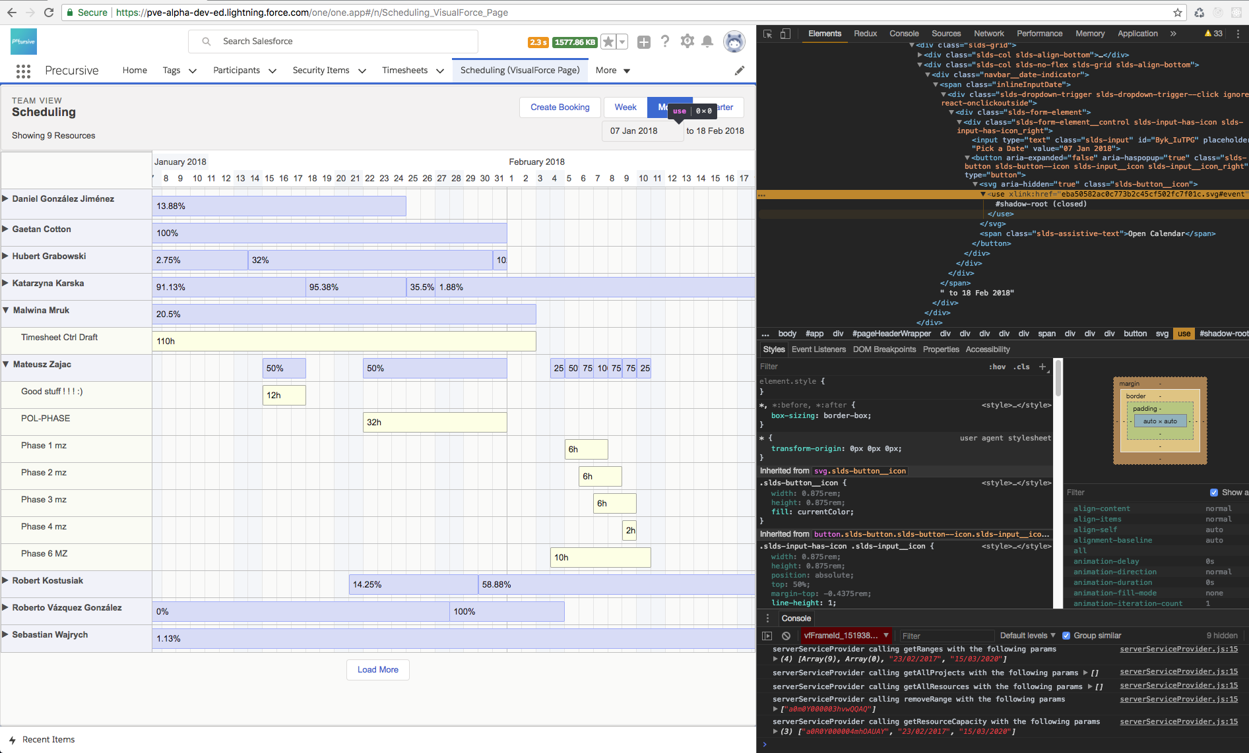Screen dimensions: 1249x753
Task: Click inside the Search Salesforce field
Action: pos(333,41)
